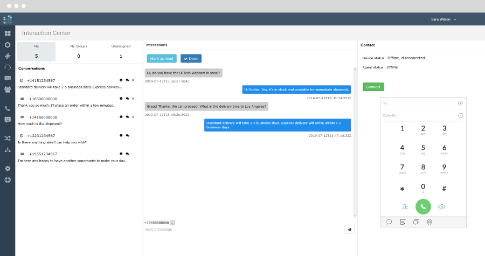Image resolution: width=485 pixels, height=256 pixels.
Task: Click the green Connect button
Action: tap(373, 87)
